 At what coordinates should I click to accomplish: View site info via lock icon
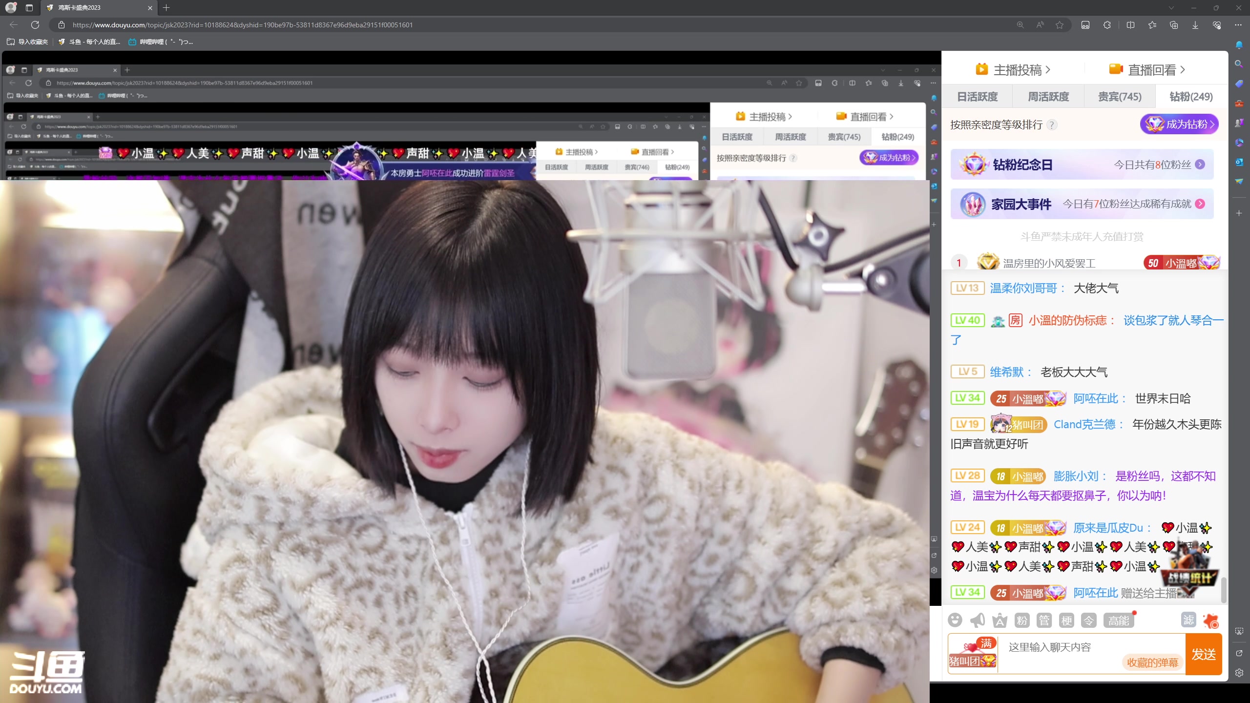pos(62,25)
